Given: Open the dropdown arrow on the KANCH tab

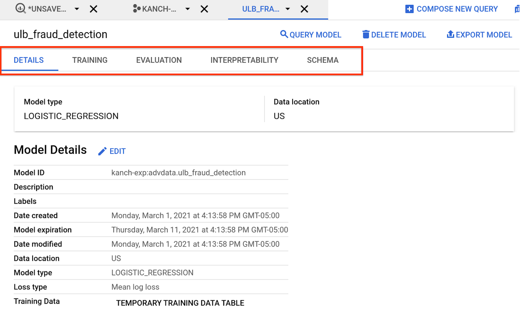Looking at the screenshot, I should [x=187, y=8].
